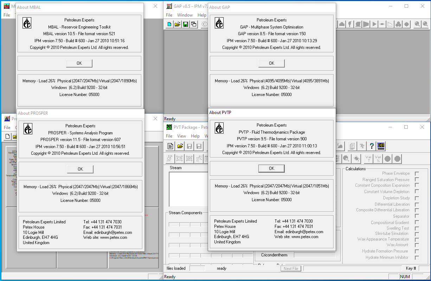Enable Constant Volume Depletion checkbox
431x281 pixels.
tap(417, 191)
